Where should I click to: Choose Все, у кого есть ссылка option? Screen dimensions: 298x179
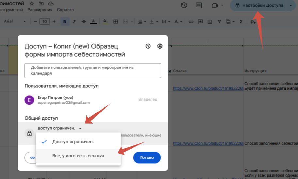[78, 156]
